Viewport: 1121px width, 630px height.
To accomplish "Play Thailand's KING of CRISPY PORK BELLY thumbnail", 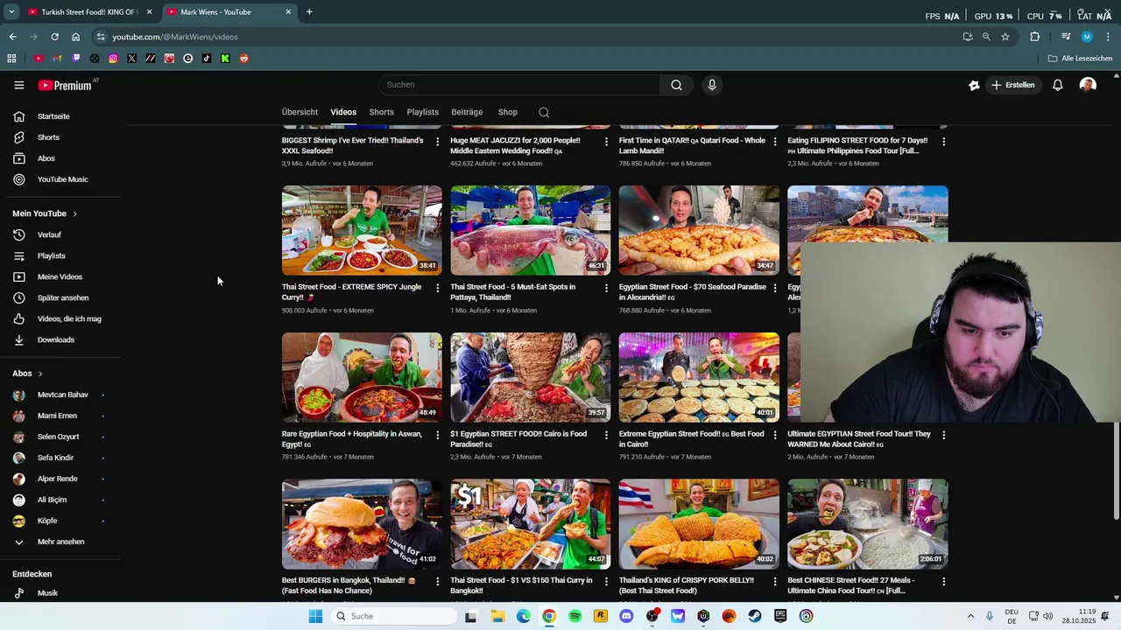I will pyautogui.click(x=699, y=524).
